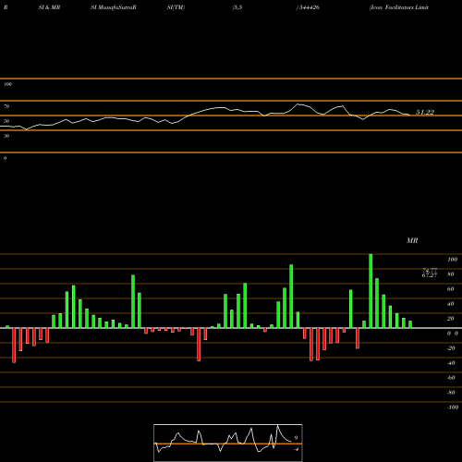This screenshot has height=462, width=462.
Task: Click the tallest green MR histogram bar
Action: pyautogui.click(x=371, y=291)
